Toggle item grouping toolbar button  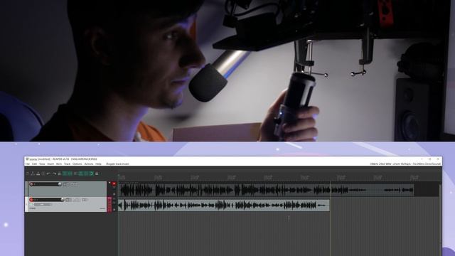coord(70,174)
